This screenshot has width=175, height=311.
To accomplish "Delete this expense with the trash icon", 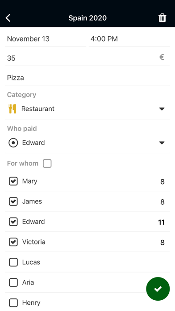I will [x=162, y=18].
